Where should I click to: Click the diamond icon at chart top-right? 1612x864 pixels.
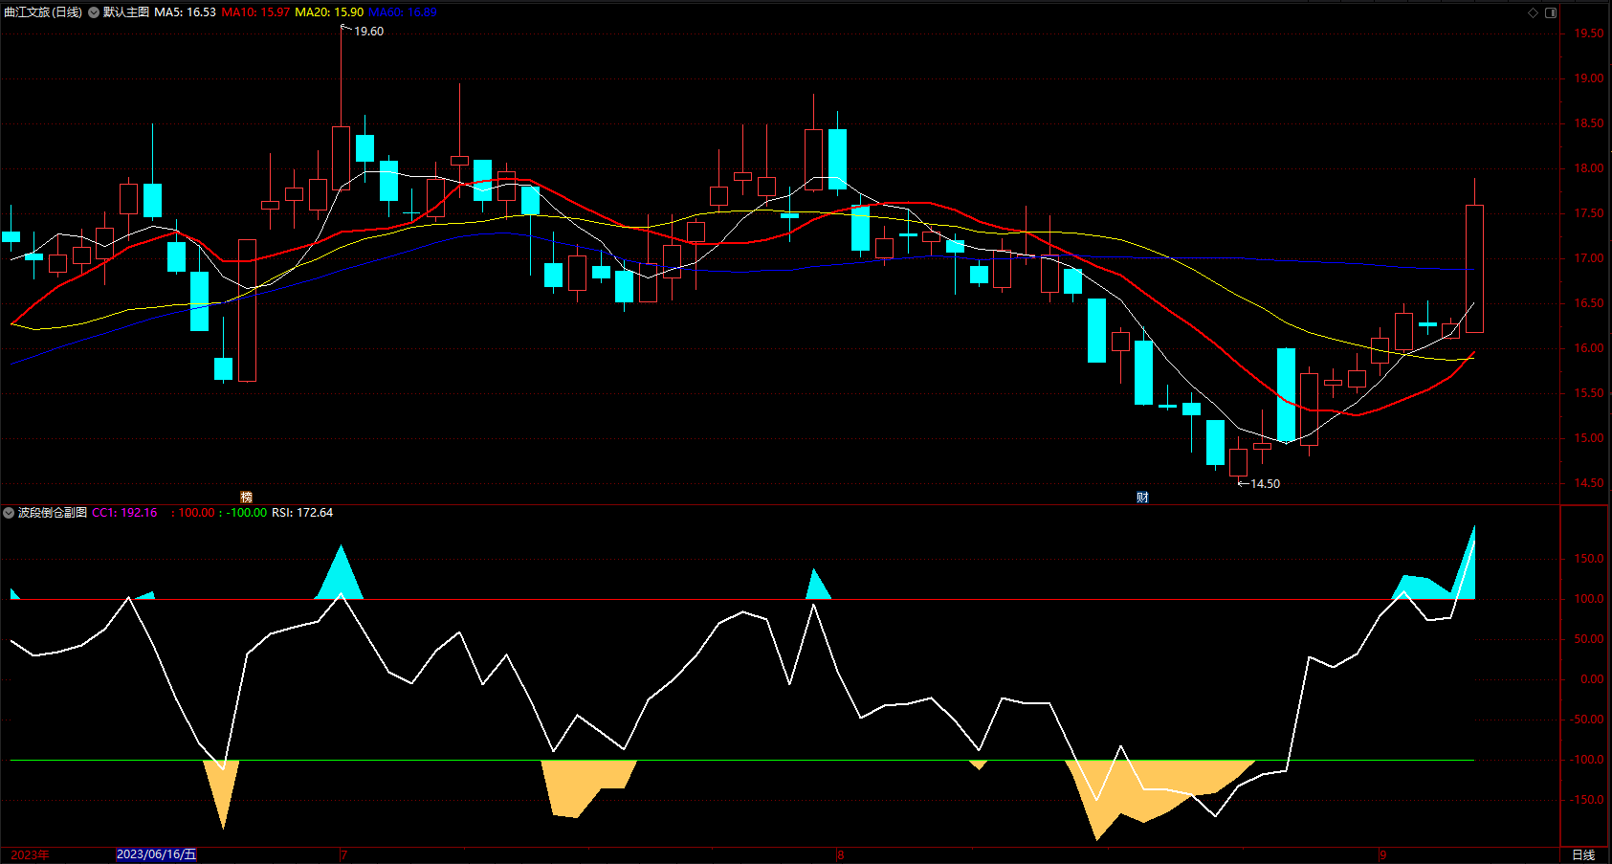[1533, 12]
